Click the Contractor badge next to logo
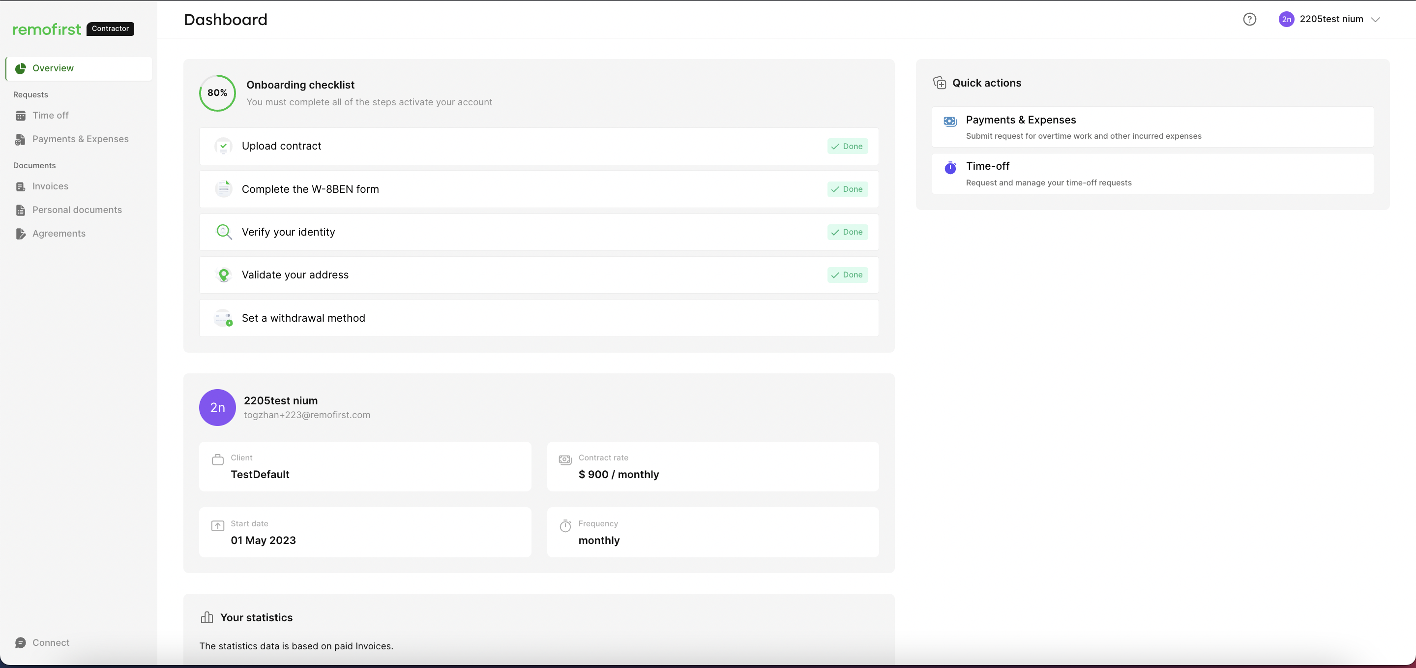 point(111,29)
